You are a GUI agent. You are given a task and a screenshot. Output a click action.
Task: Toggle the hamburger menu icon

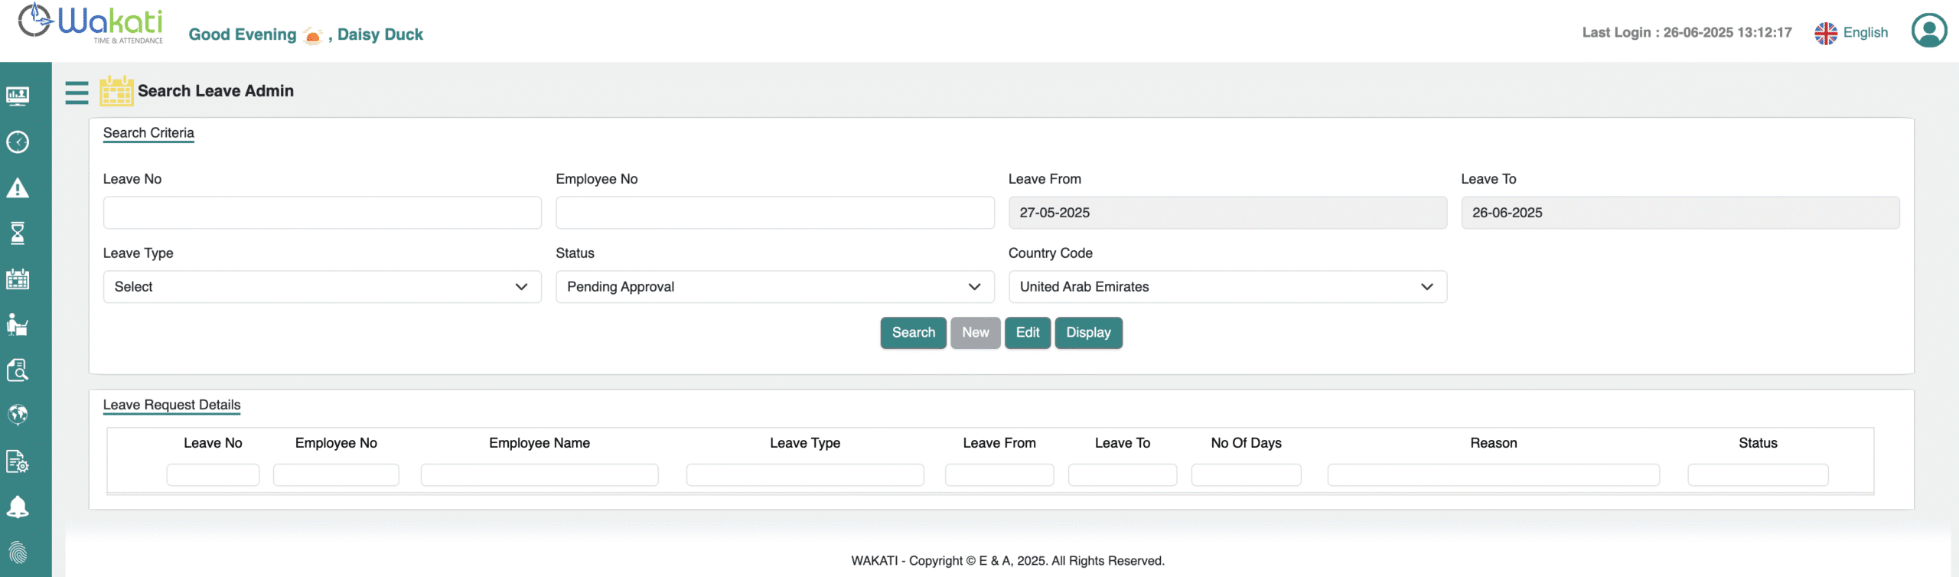click(77, 93)
